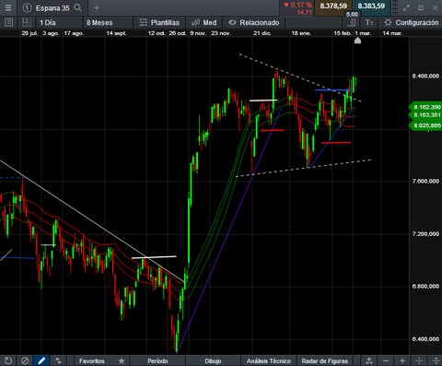Select the pencil drawing tool
The image size is (442, 366).
[x=41, y=360]
